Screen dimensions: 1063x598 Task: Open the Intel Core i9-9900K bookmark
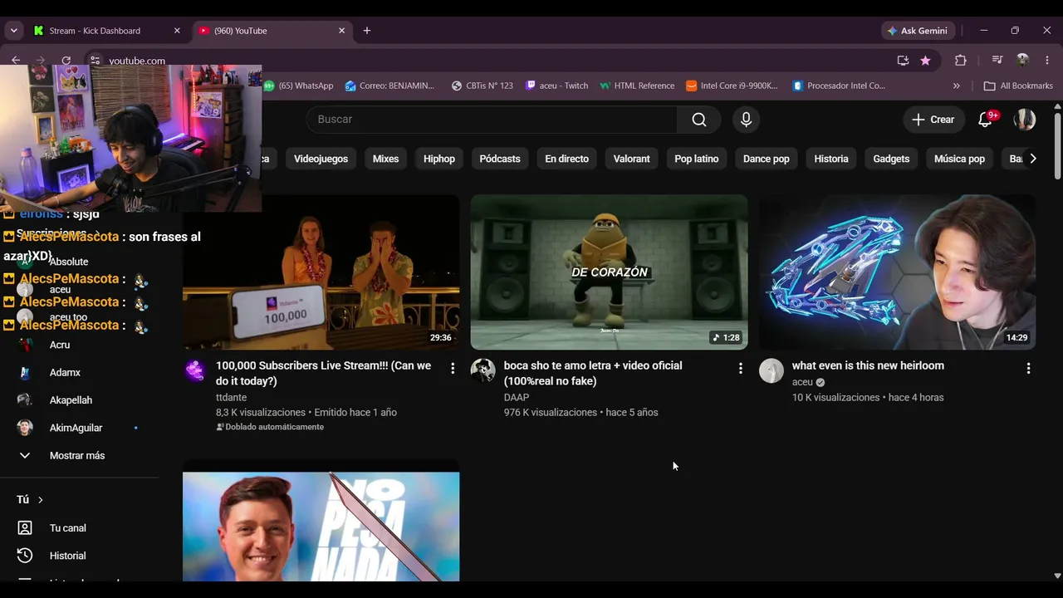click(732, 86)
